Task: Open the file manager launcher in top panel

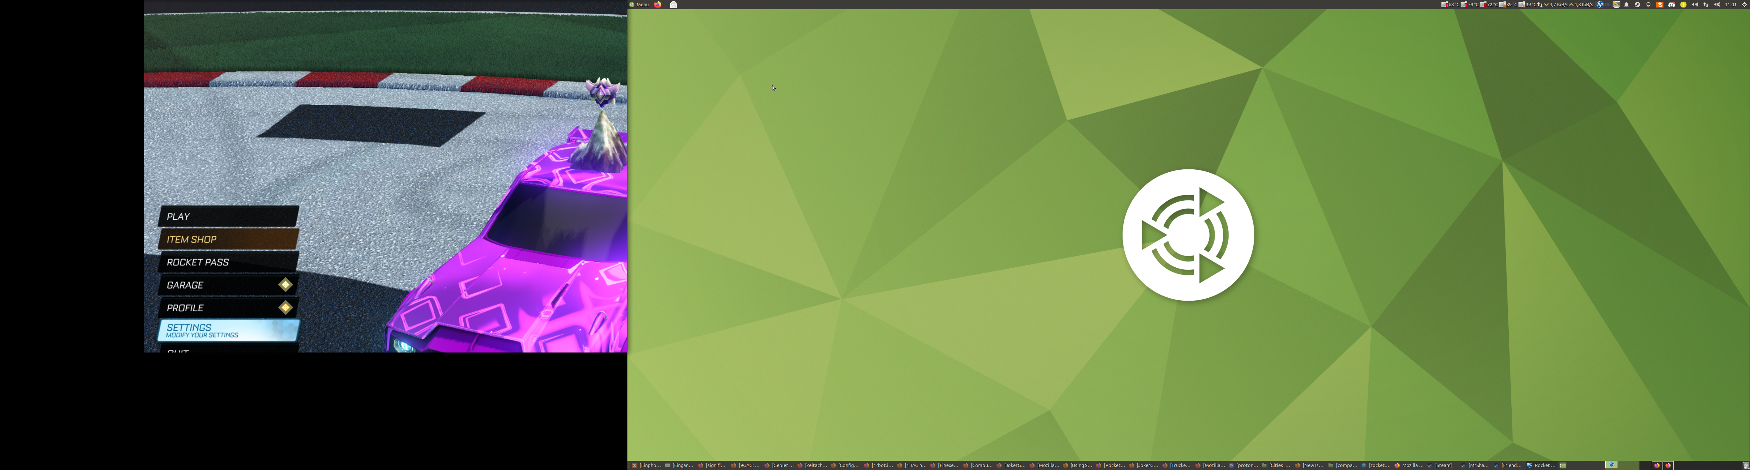Action: 674,5
